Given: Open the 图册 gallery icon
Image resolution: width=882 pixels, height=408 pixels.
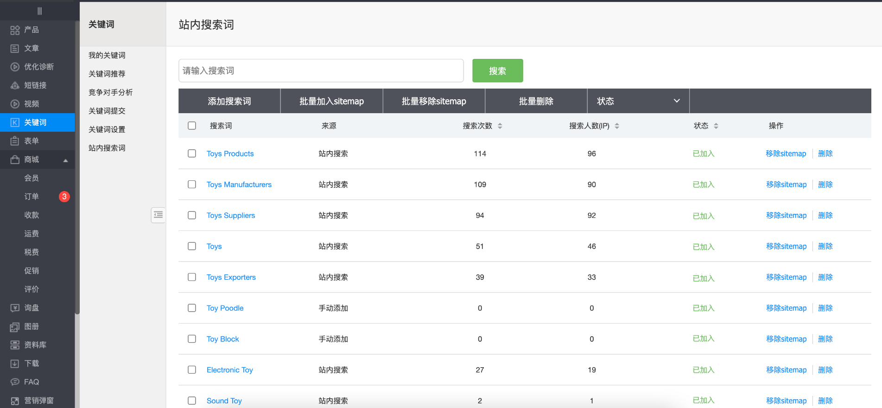Looking at the screenshot, I should click(15, 327).
